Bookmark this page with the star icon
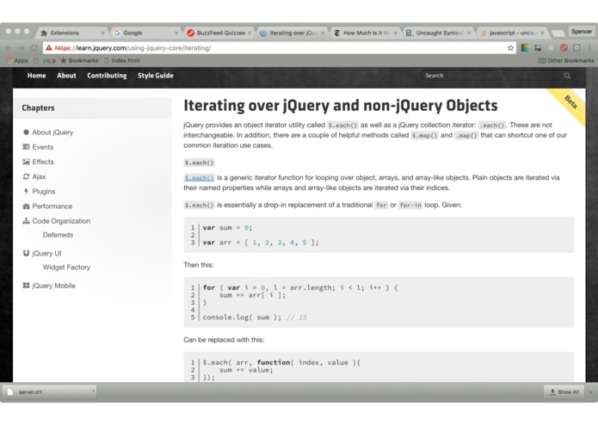This screenshot has width=598, height=425. point(510,47)
